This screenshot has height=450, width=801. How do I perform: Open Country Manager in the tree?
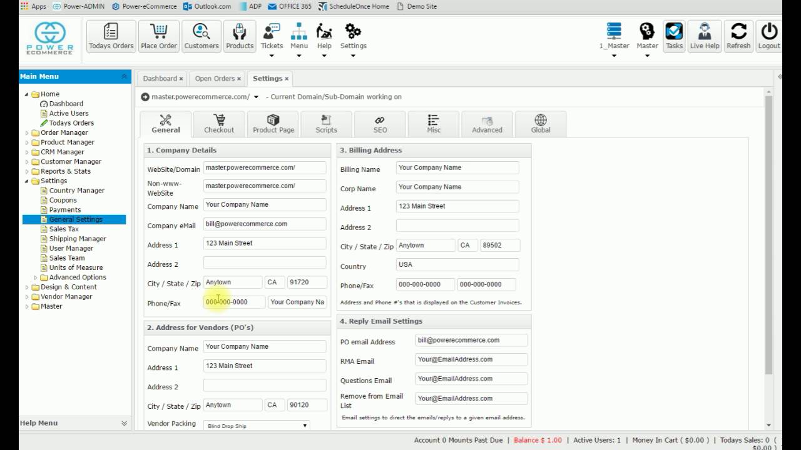pyautogui.click(x=77, y=191)
